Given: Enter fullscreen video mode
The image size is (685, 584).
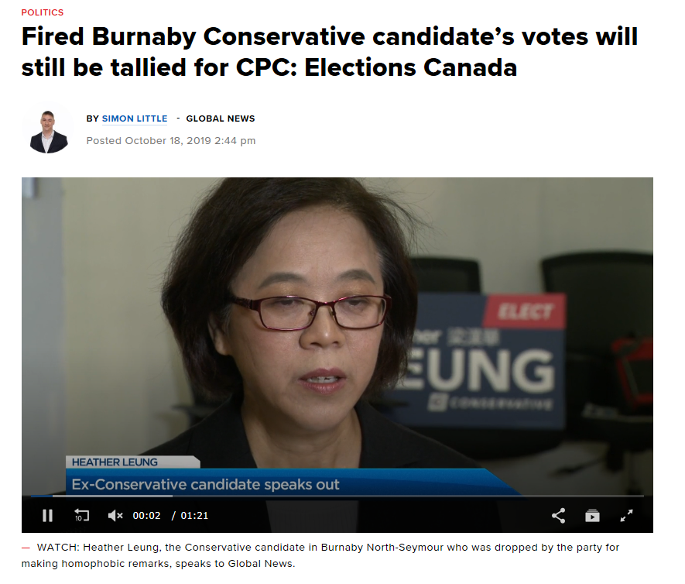Looking at the screenshot, I should pyautogui.click(x=626, y=516).
